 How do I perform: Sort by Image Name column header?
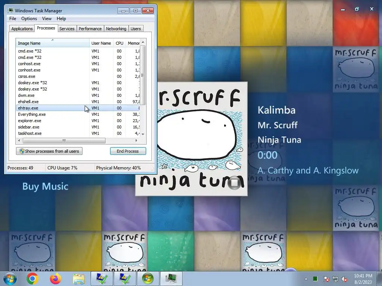(53, 43)
